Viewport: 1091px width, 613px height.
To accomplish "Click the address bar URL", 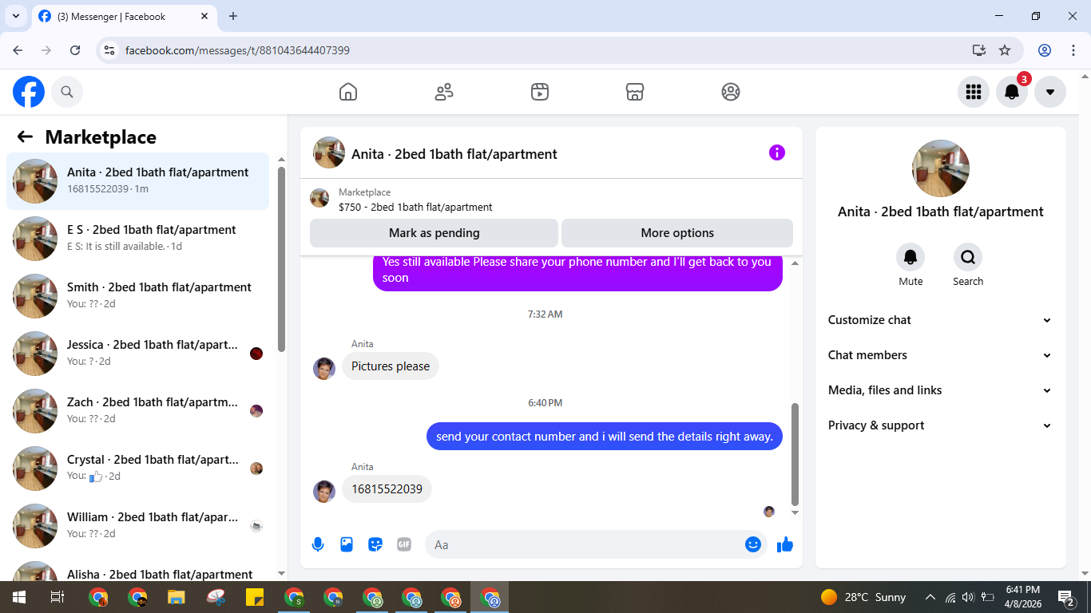I will click(237, 50).
